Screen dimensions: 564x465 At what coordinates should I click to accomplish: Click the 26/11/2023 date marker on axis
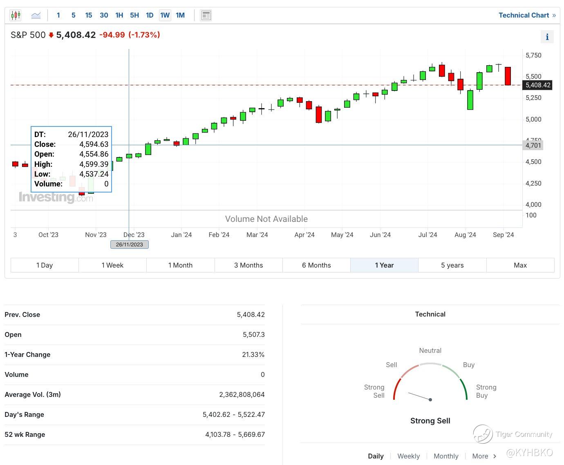[130, 244]
